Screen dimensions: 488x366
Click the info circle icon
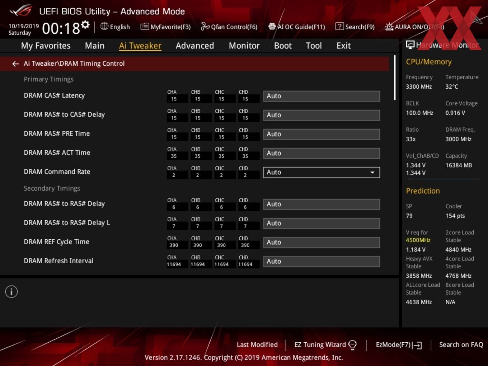point(11,292)
